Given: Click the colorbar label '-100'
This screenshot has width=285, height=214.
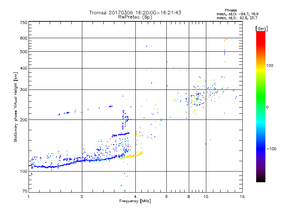Looking at the screenshot, I should click(x=271, y=149).
